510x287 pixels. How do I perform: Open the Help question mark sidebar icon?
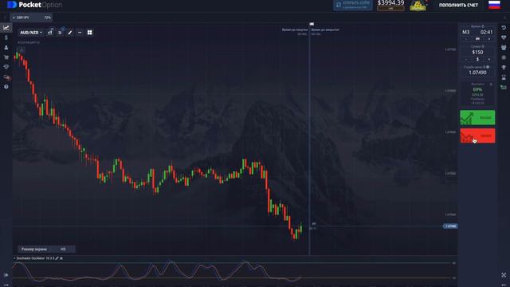[6, 87]
